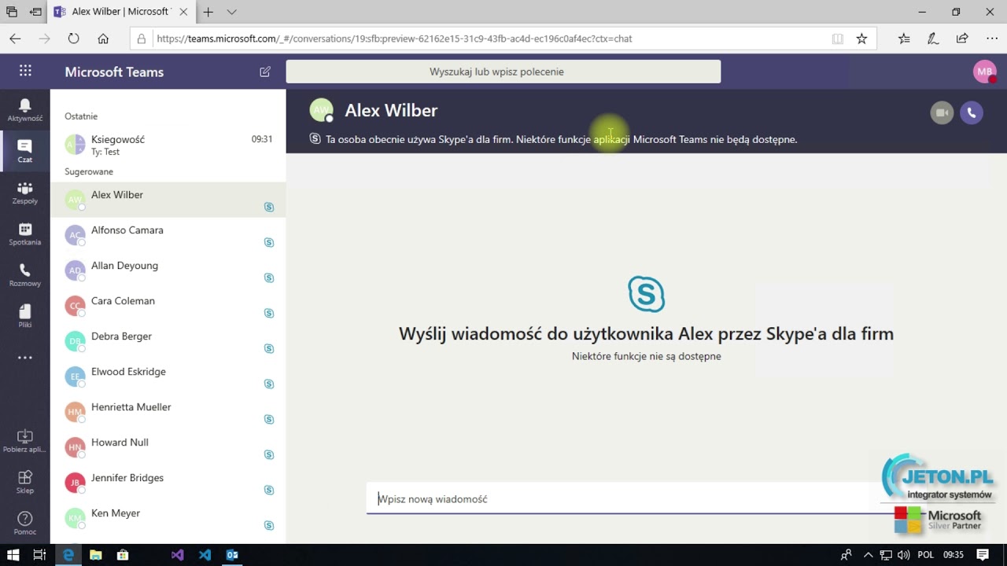The image size is (1007, 566).
Task: Click the Ostatnie section label
Action: [81, 116]
